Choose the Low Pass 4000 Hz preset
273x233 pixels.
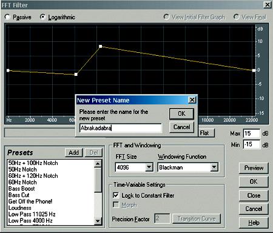coord(30,220)
